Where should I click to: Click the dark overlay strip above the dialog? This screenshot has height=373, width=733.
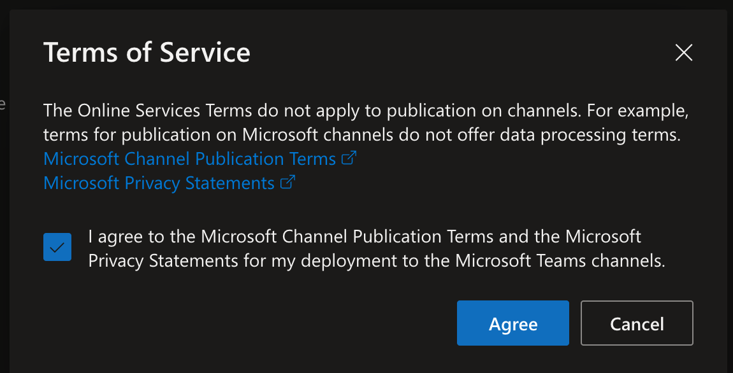366,4
